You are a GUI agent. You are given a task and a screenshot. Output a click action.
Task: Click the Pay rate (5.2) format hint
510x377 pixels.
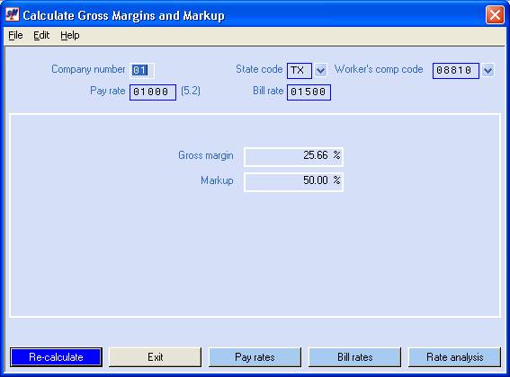(x=191, y=91)
